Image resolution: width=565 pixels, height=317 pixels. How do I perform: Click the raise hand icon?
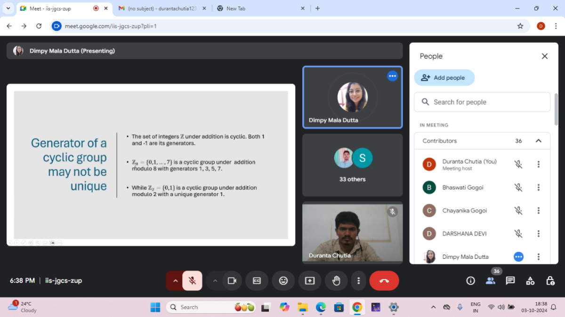click(336, 280)
